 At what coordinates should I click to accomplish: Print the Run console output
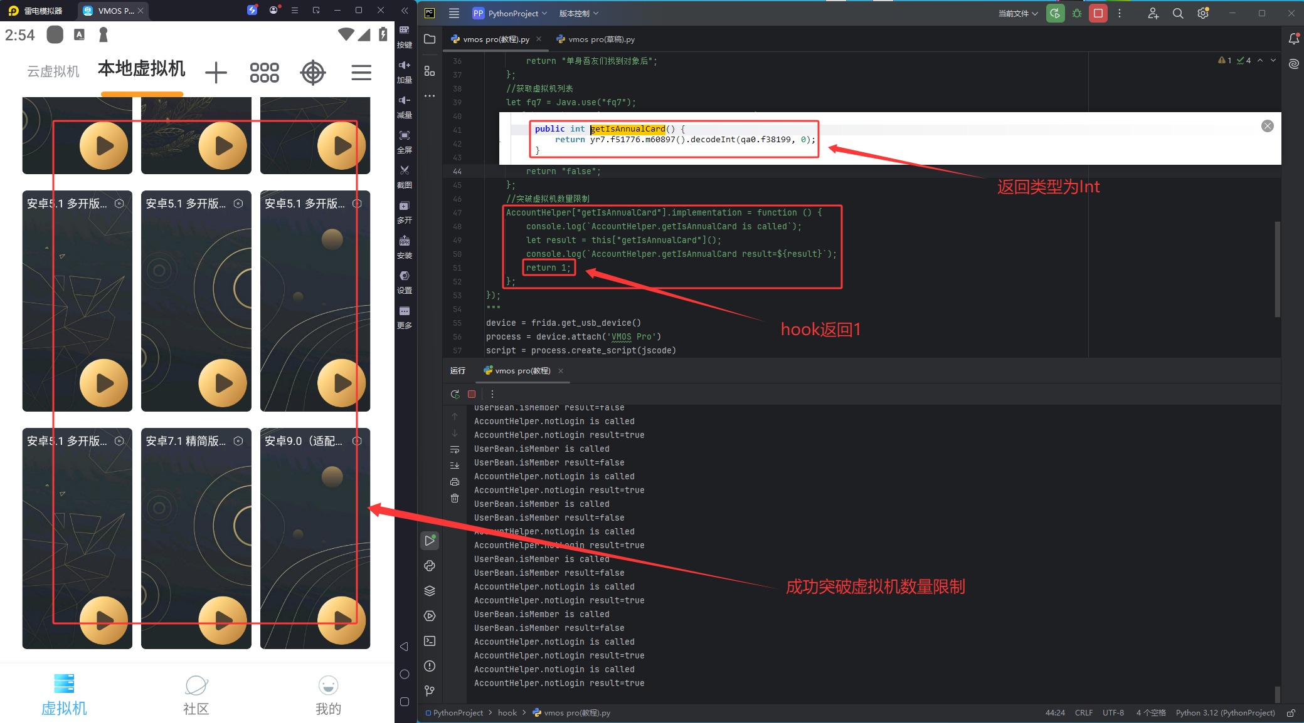click(455, 482)
